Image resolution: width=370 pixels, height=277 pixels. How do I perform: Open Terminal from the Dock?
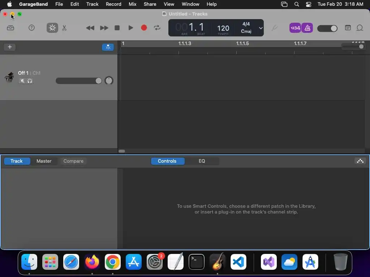pyautogui.click(x=196, y=262)
